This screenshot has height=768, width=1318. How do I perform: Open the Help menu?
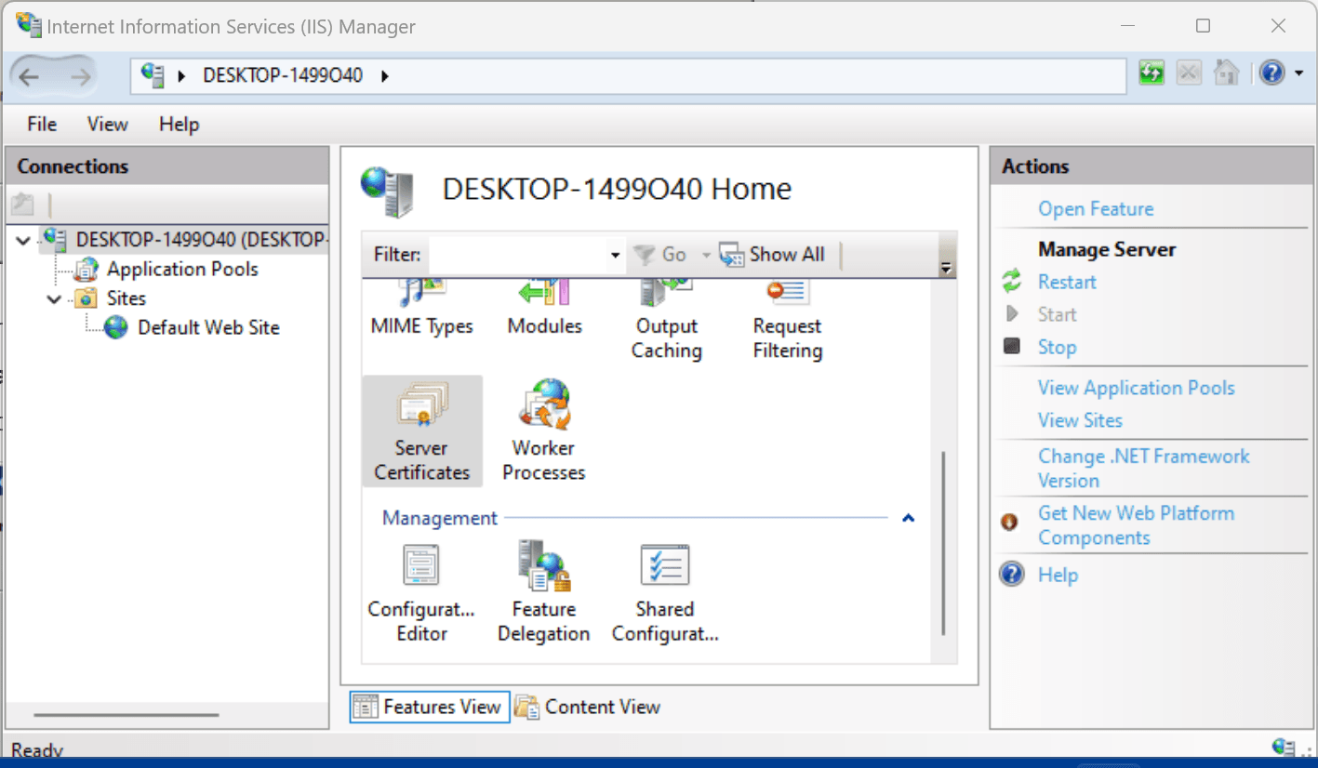(x=178, y=124)
